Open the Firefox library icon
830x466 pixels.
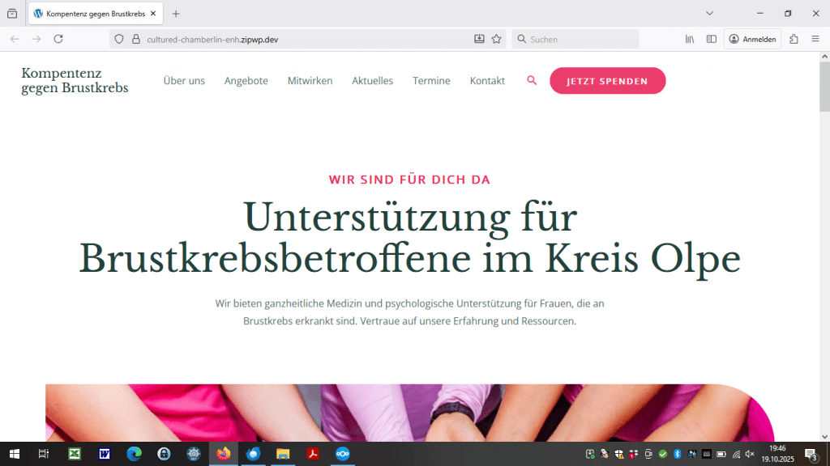(690, 39)
